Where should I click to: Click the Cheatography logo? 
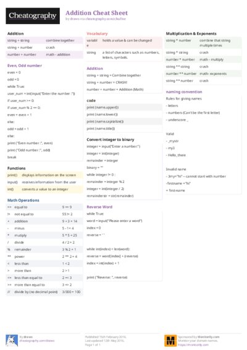point(33,16)
